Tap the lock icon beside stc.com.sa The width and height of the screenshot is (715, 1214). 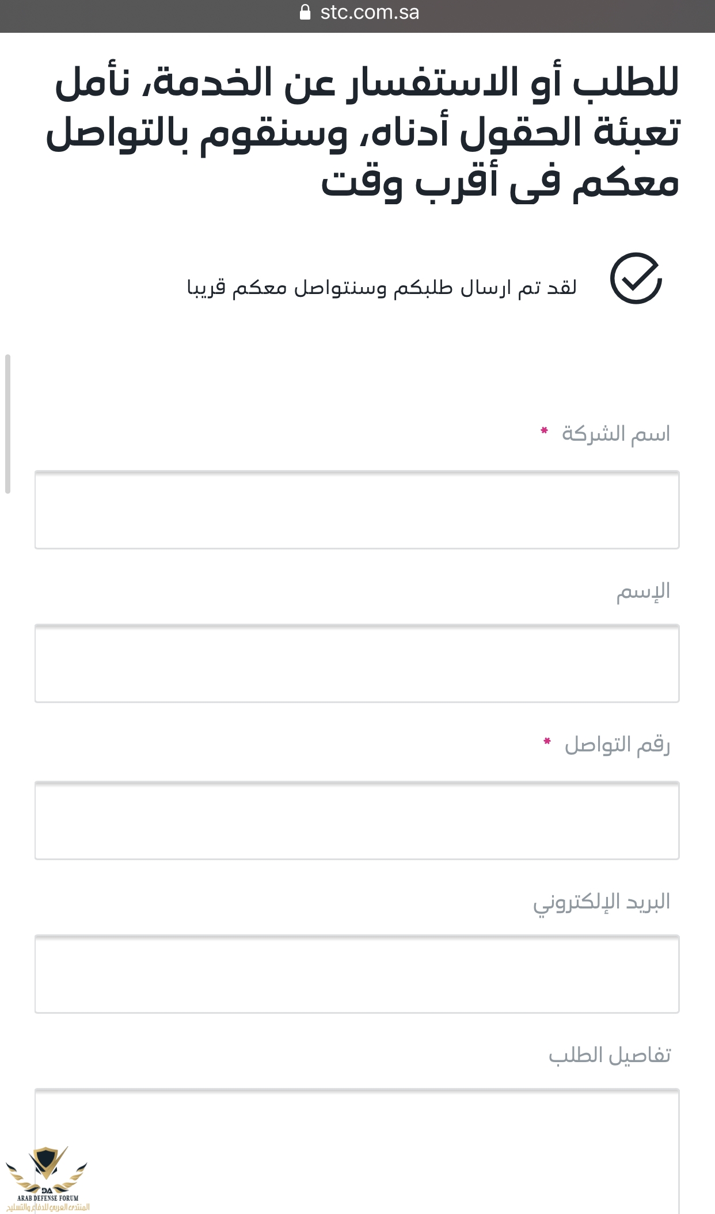pos(305,12)
